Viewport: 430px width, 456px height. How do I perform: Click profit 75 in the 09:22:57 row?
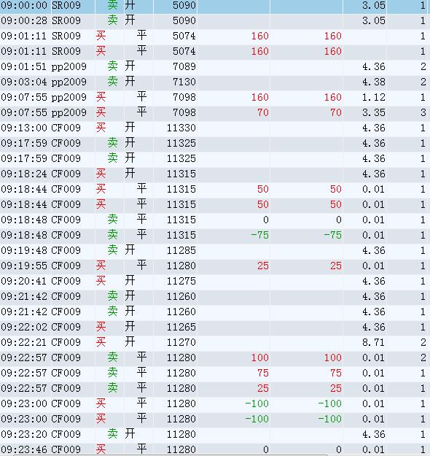(262, 373)
